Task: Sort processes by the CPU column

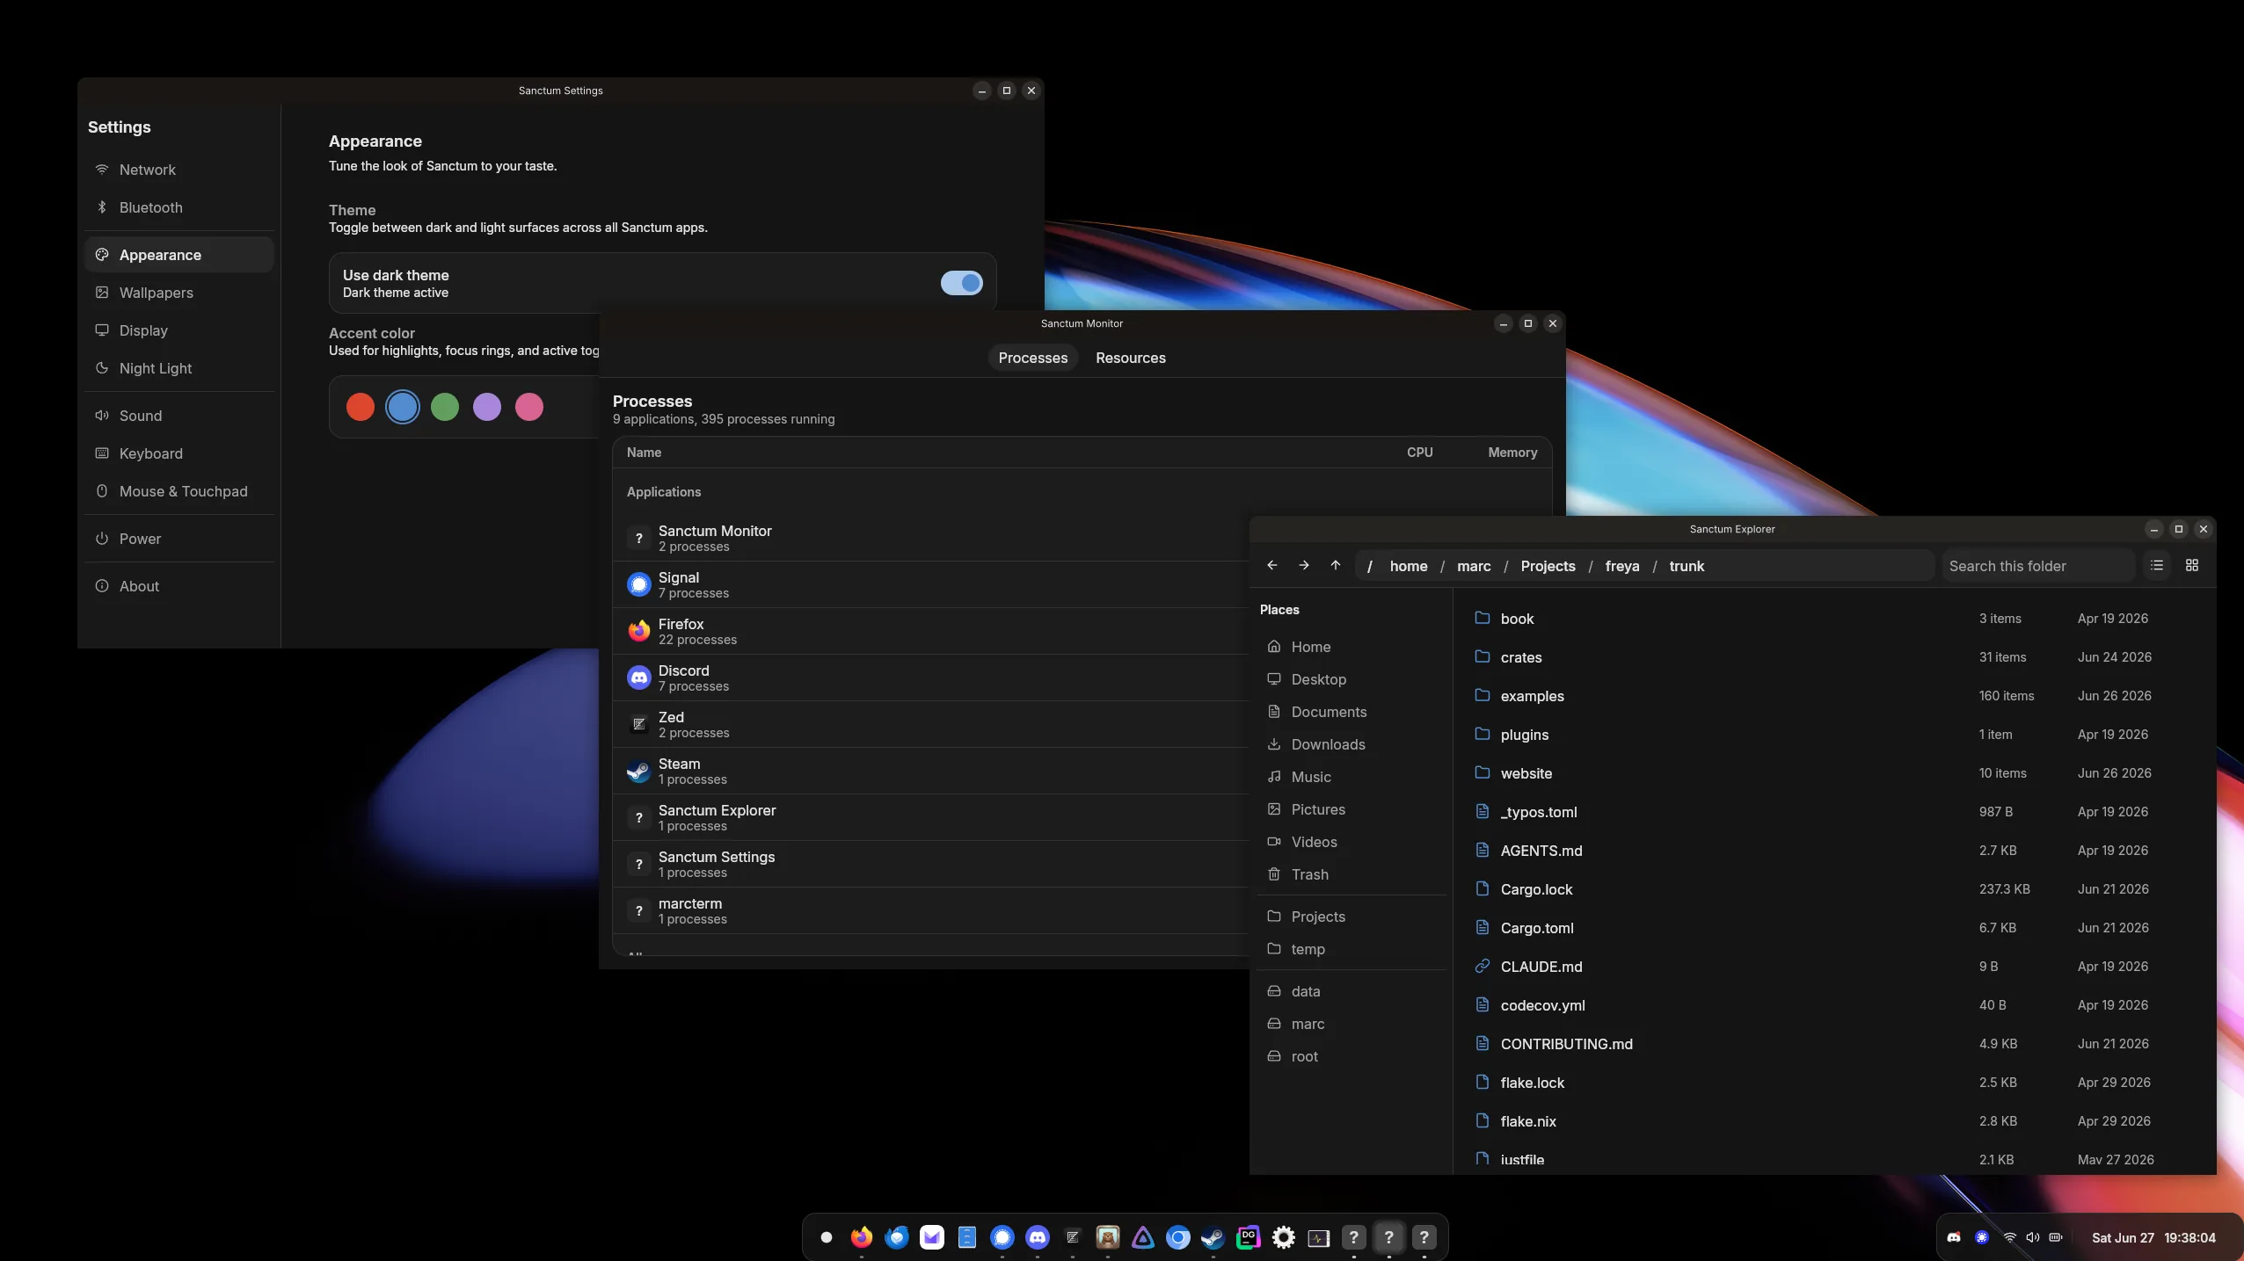Action: 1419,453
